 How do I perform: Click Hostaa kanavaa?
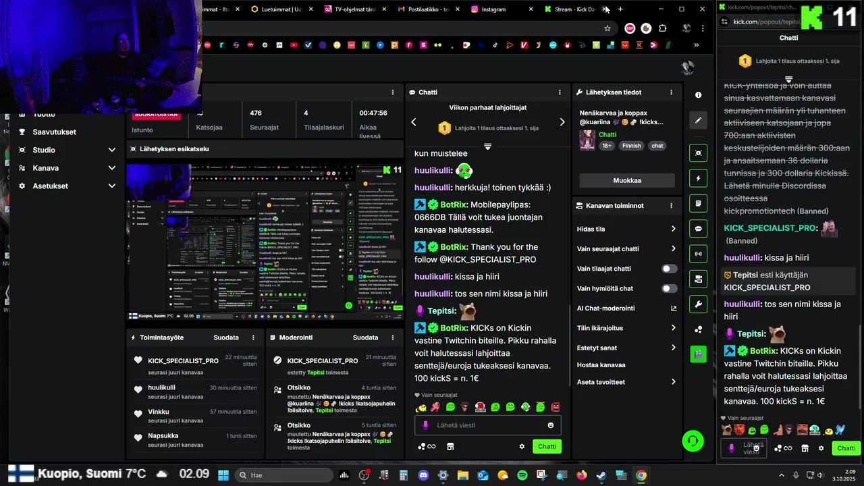tap(601, 365)
